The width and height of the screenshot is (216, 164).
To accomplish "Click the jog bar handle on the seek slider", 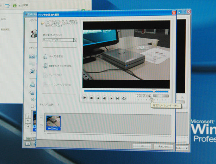I will click(x=154, y=91).
